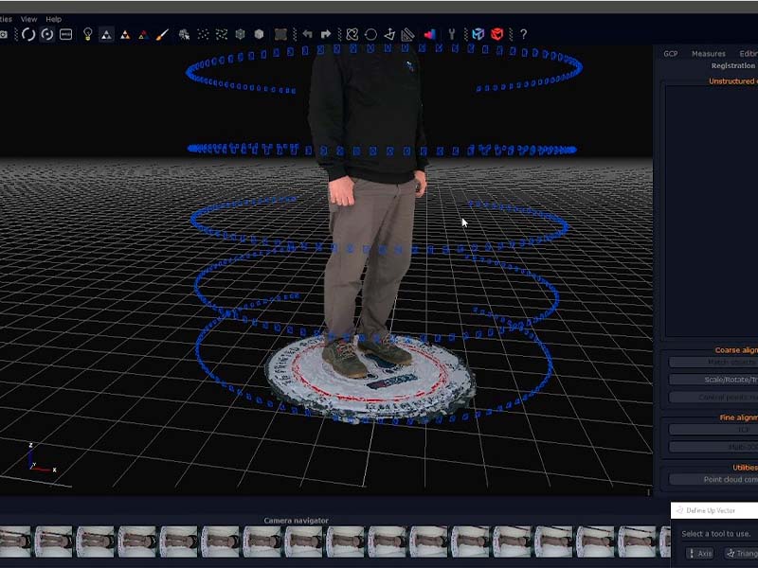Redo with the right arrow icon
Viewport: 758px width, 568px height.
[x=326, y=34]
